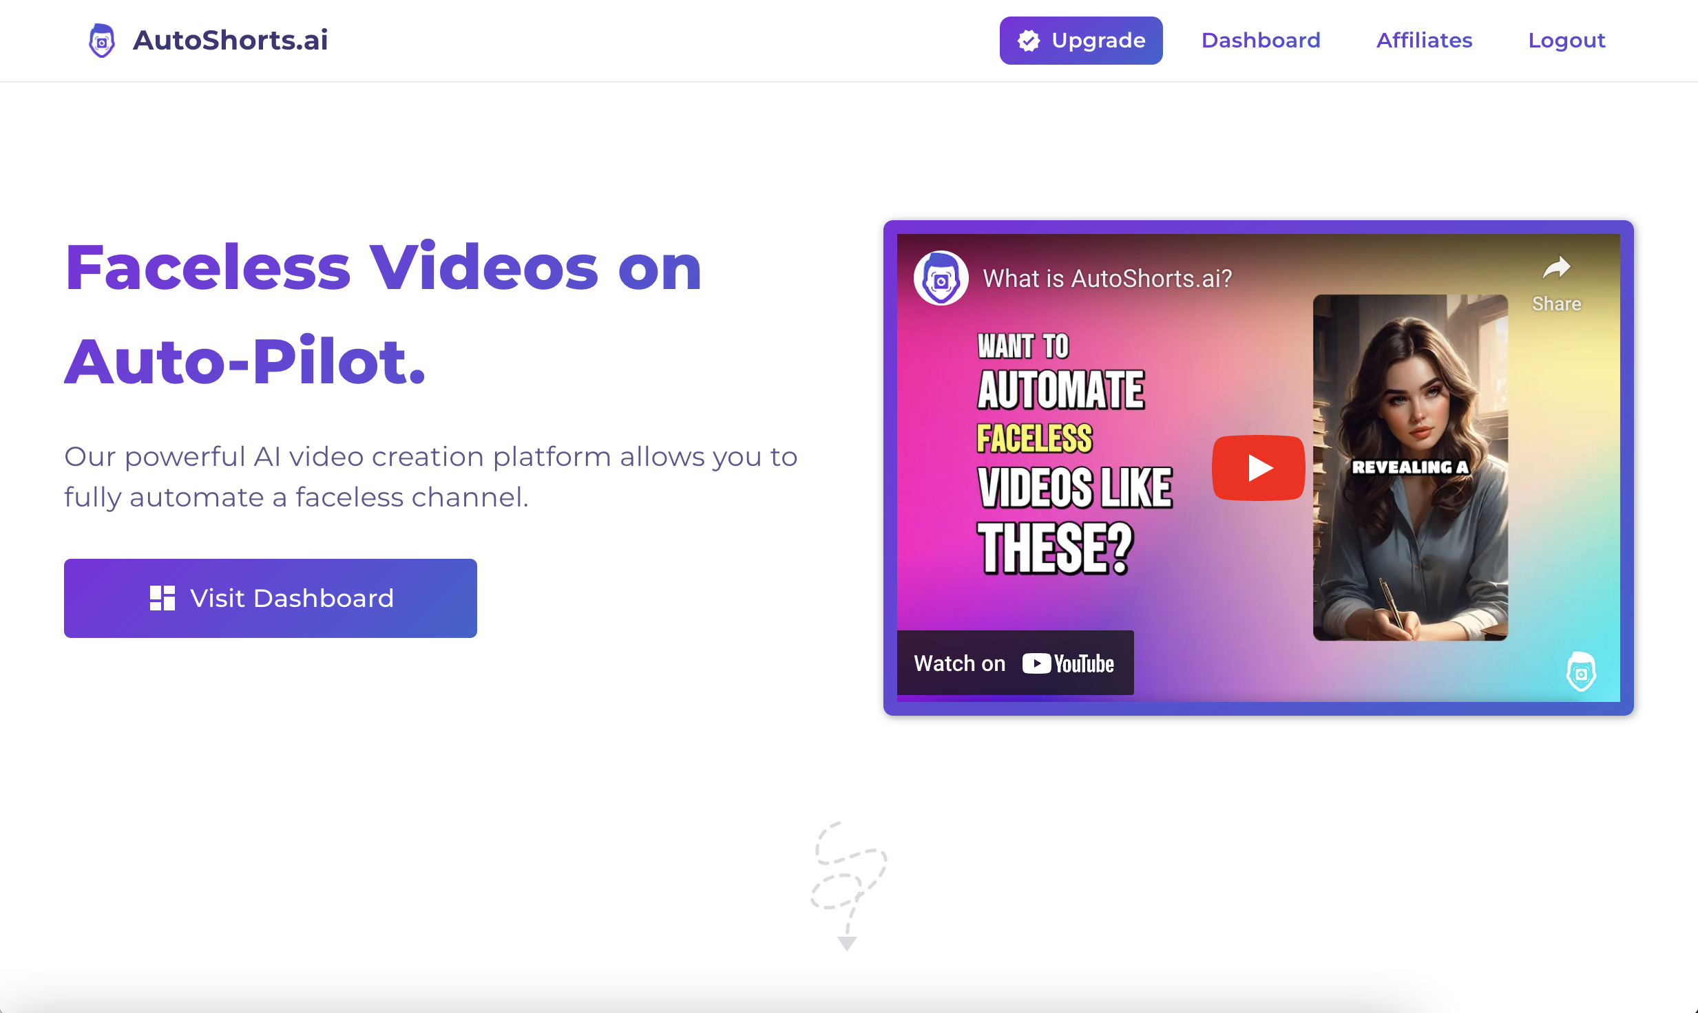Click the YouTube share arrow icon
This screenshot has height=1013, width=1698.
pyautogui.click(x=1556, y=268)
